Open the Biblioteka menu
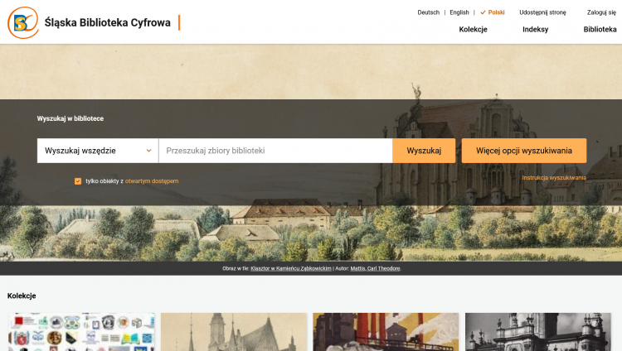 pos(600,29)
